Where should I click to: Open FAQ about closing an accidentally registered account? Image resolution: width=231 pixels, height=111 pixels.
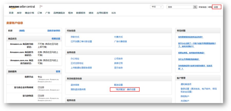pyautogui.click(x=197, y=45)
